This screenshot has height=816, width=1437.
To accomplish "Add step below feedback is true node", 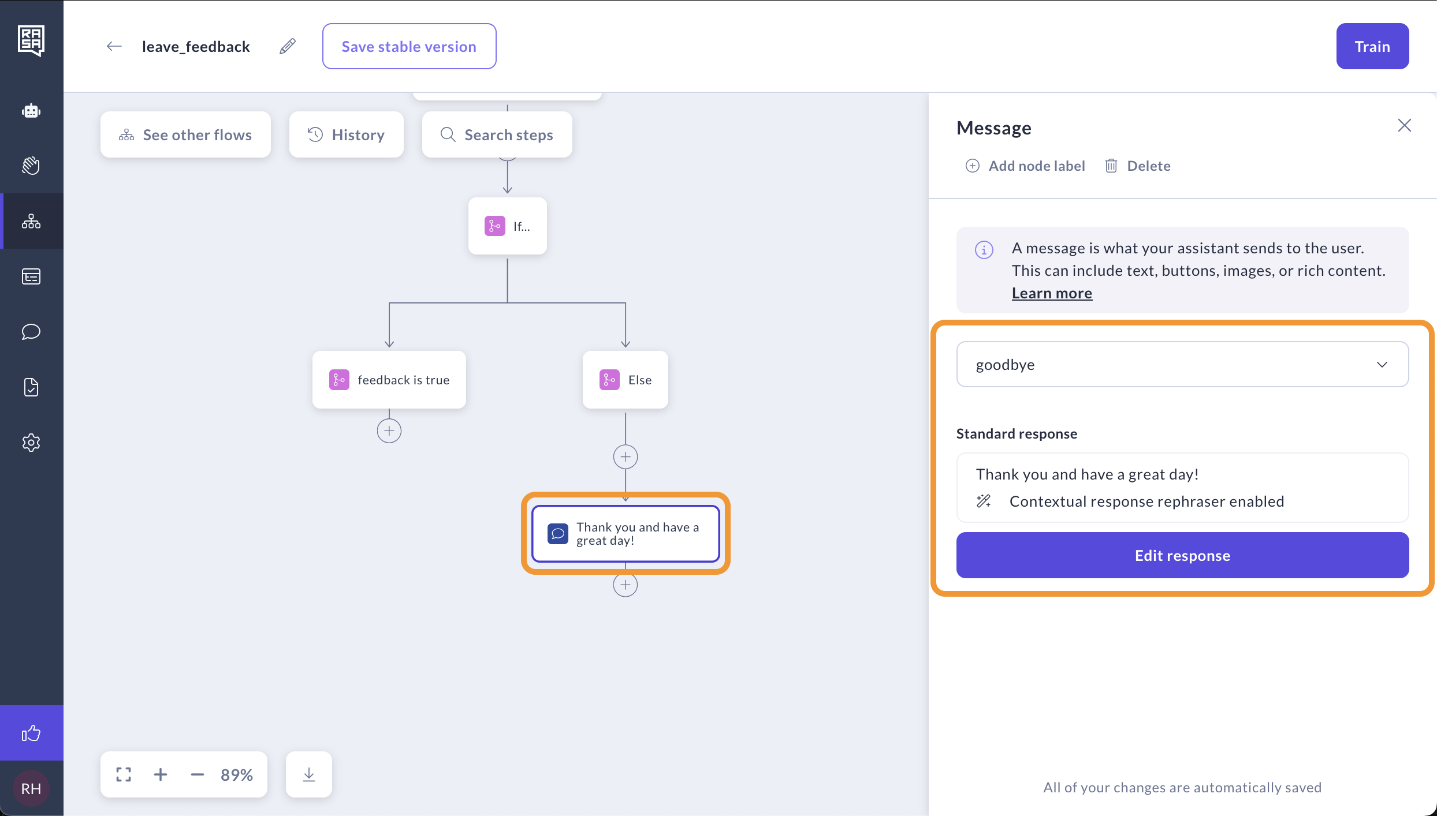I will click(389, 431).
